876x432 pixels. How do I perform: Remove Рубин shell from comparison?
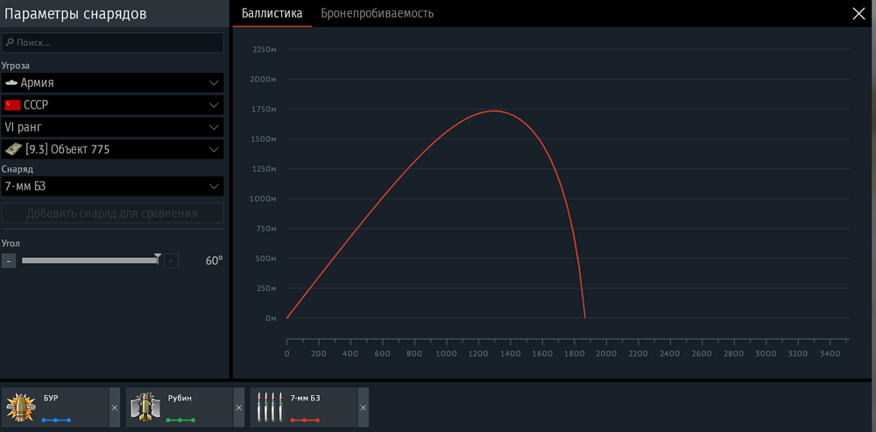click(238, 408)
